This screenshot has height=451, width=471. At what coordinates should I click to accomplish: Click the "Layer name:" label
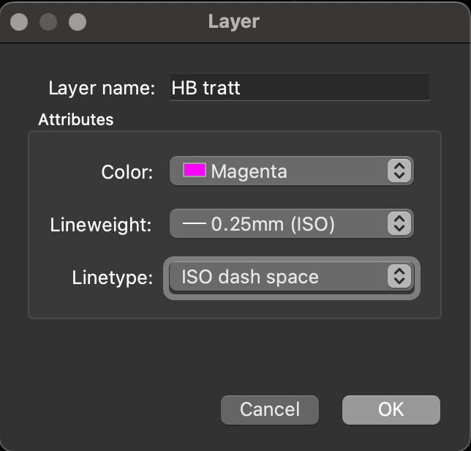(x=102, y=89)
